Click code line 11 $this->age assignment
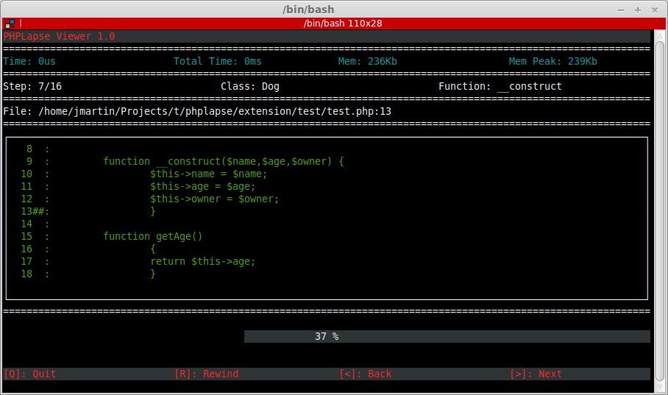Image resolution: width=668 pixels, height=395 pixels. (x=203, y=186)
